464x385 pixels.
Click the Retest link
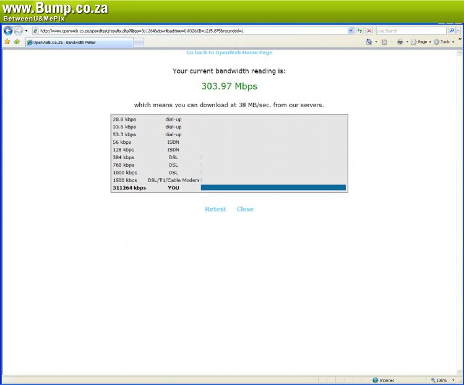[215, 209]
